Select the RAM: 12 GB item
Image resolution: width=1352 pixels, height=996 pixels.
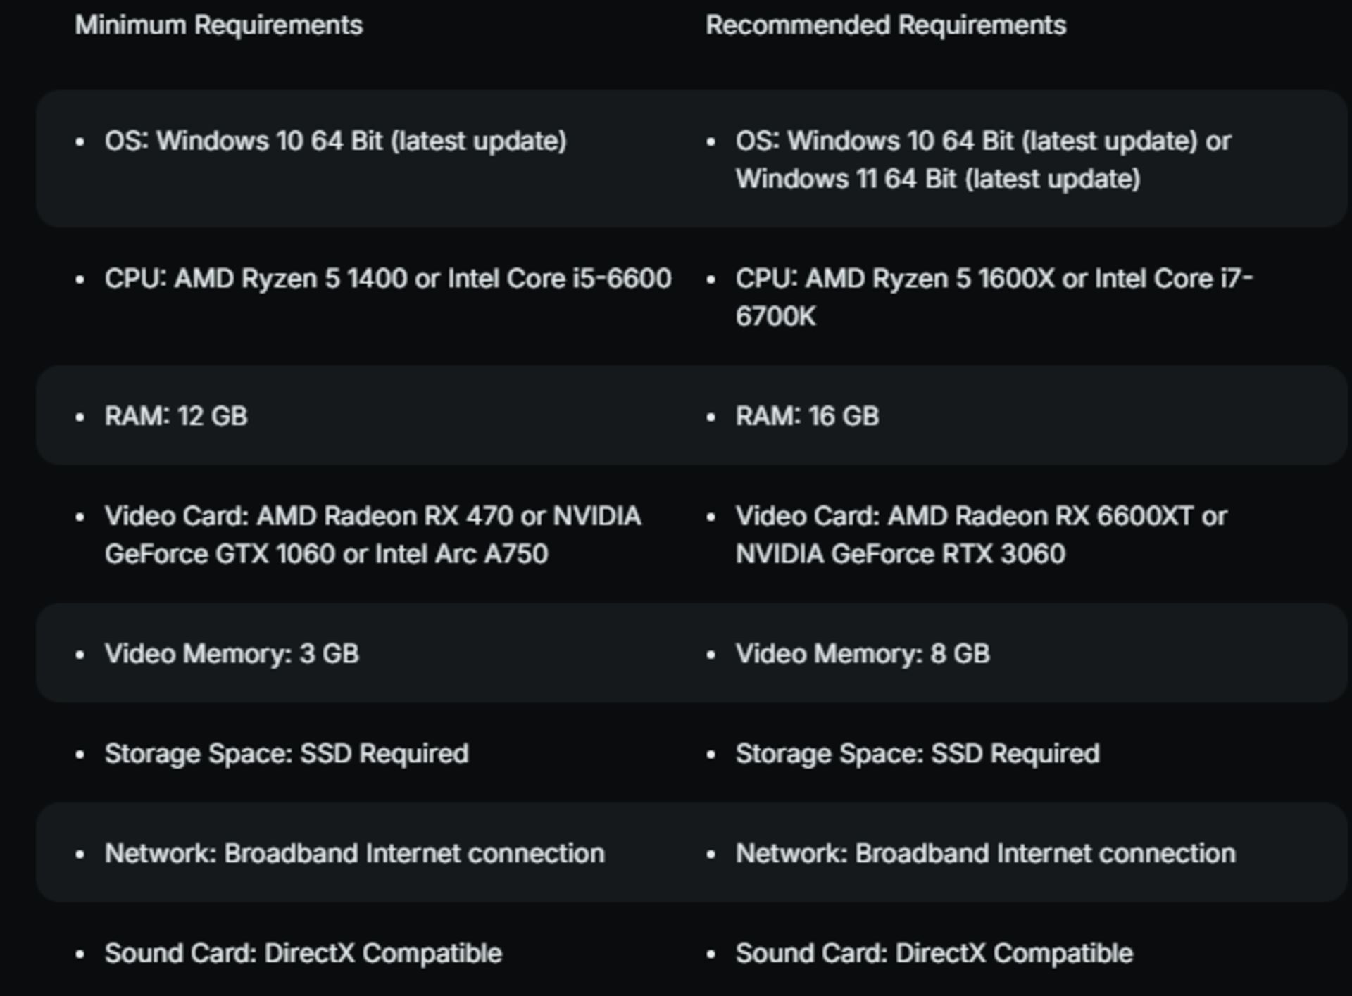click(x=176, y=416)
